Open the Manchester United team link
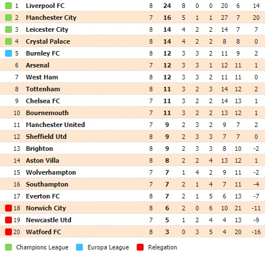The height and width of the screenshot is (254, 265). click(55, 125)
